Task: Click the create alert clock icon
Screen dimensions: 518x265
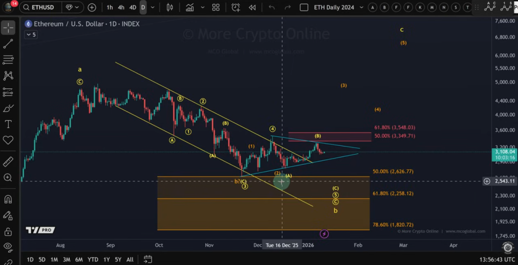Action: 236,8
